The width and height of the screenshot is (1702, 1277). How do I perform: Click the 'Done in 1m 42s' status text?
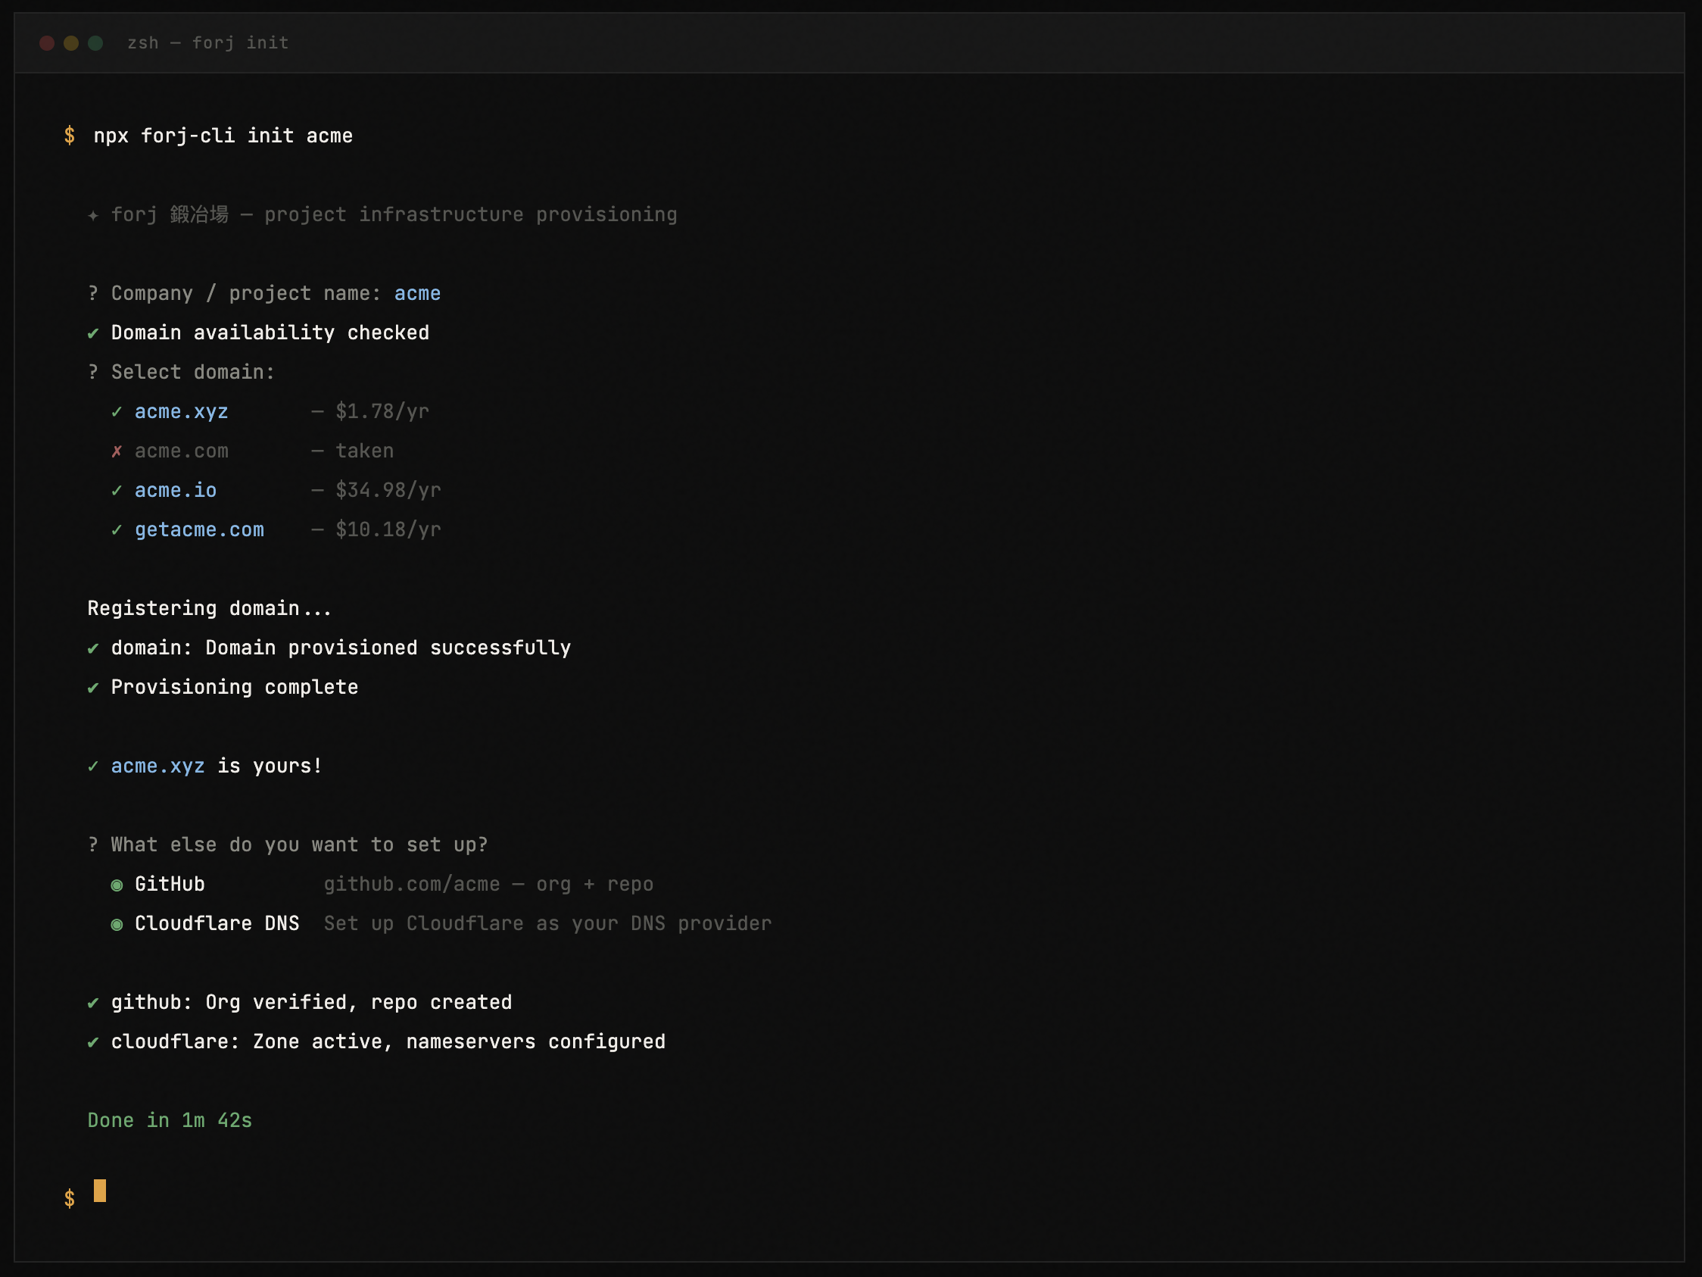click(170, 1120)
